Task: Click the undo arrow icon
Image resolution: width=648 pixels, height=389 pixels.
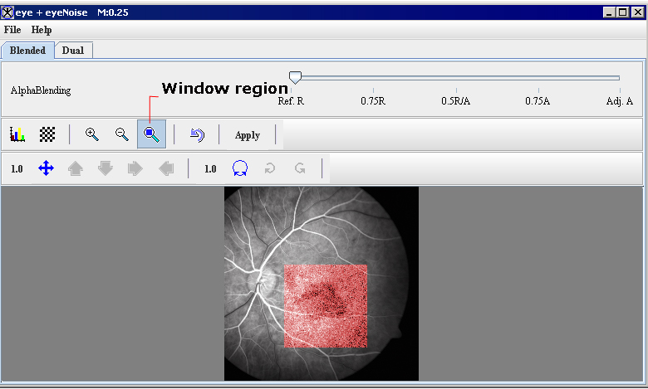Action: click(197, 134)
